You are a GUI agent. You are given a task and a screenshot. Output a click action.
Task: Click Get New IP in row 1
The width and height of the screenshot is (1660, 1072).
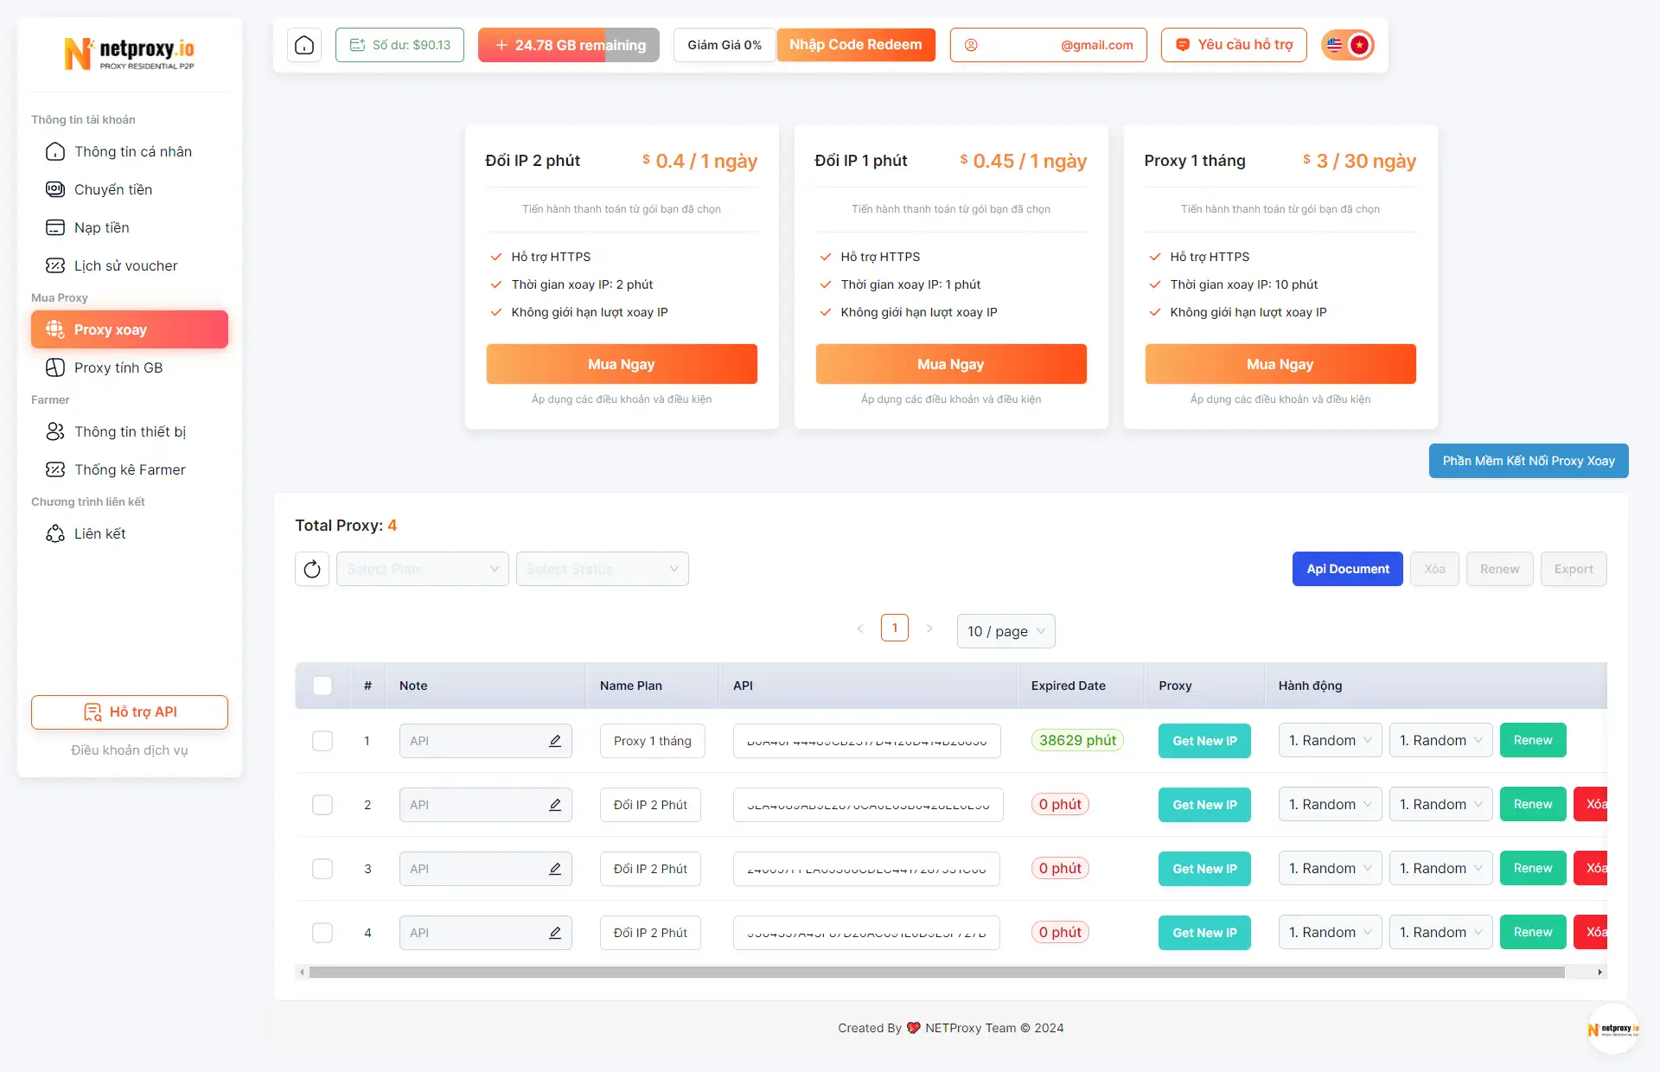pos(1204,741)
